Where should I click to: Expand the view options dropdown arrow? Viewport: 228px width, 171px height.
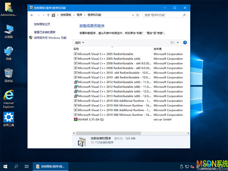click(178, 42)
